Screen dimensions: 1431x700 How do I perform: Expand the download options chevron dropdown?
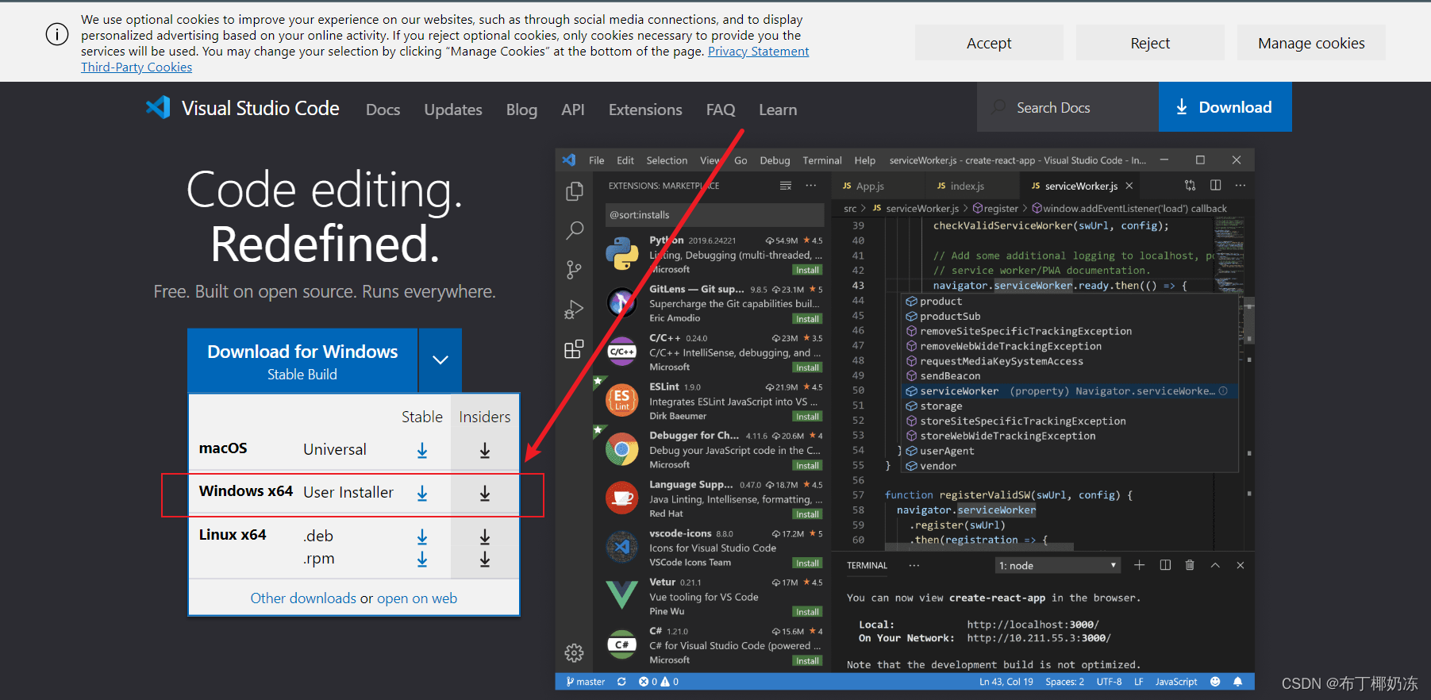(440, 360)
